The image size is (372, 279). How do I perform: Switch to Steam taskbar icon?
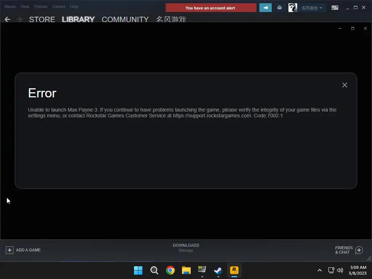[x=218, y=270]
